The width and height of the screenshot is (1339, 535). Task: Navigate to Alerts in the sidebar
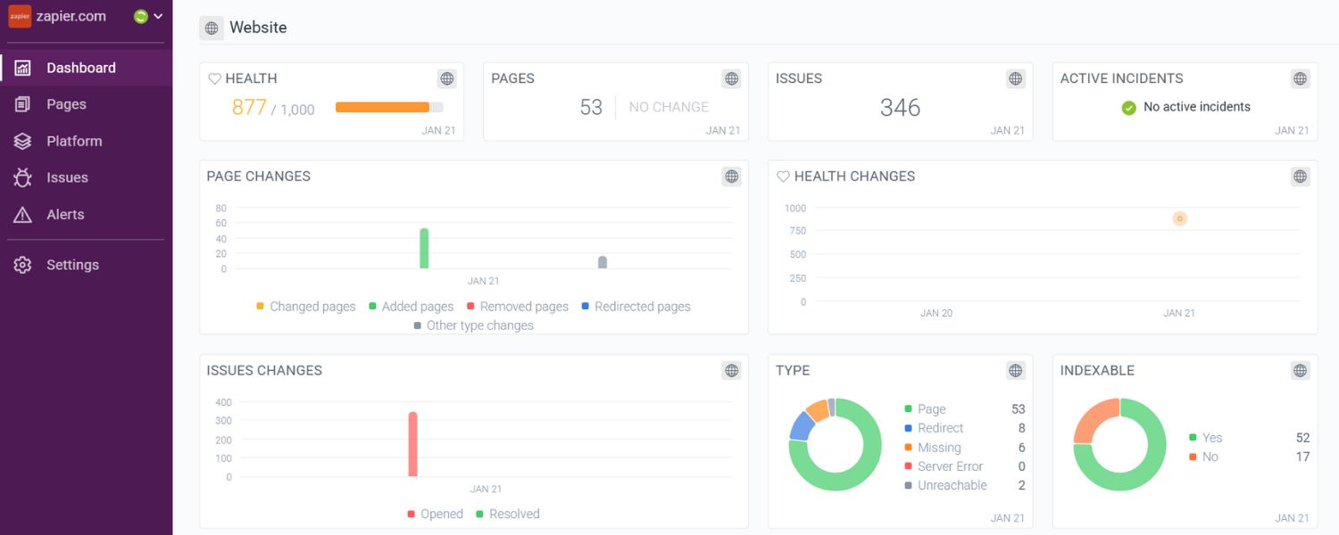(x=62, y=214)
